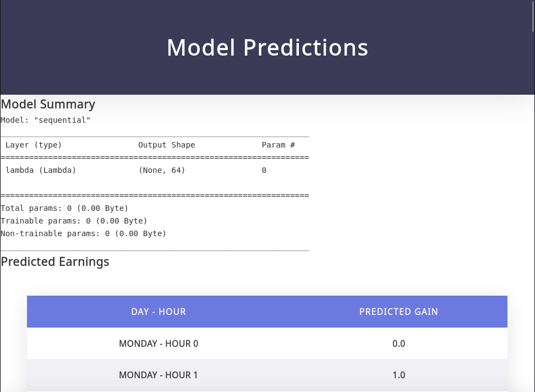Click the Non-trainable params line
The image size is (535, 392).
[x=83, y=234]
